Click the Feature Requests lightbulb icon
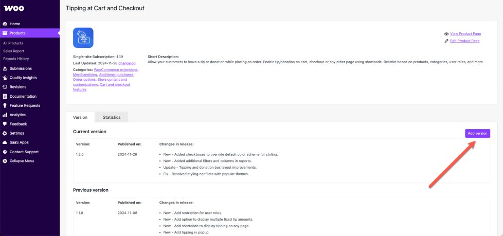This screenshot has width=503, height=236. [x=5, y=105]
